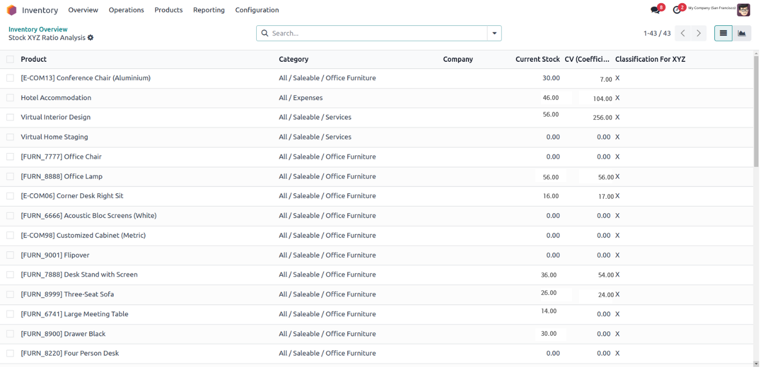This screenshot has height=368, width=760.
Task: Open the Configuration menu
Action: point(257,10)
